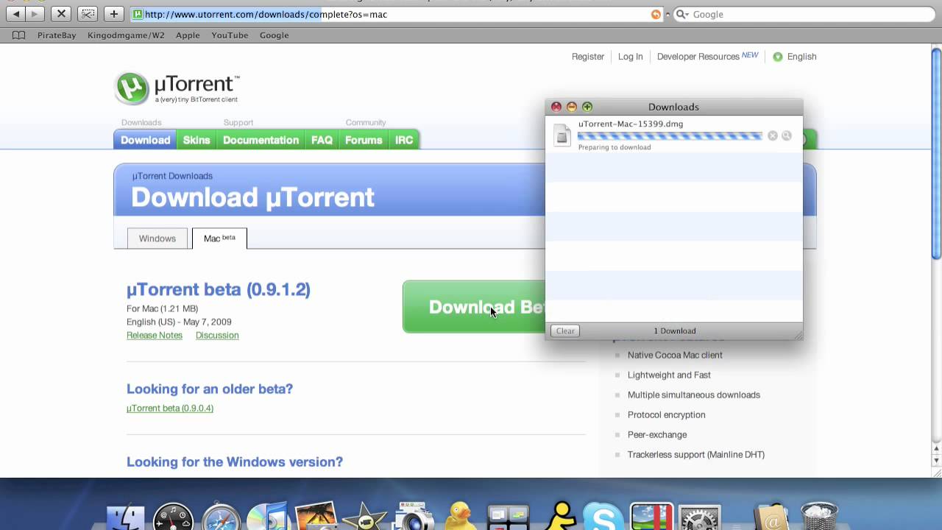Click the uTorrent-Mac-15399.dmg file icon
942x530 pixels.
tap(562, 135)
